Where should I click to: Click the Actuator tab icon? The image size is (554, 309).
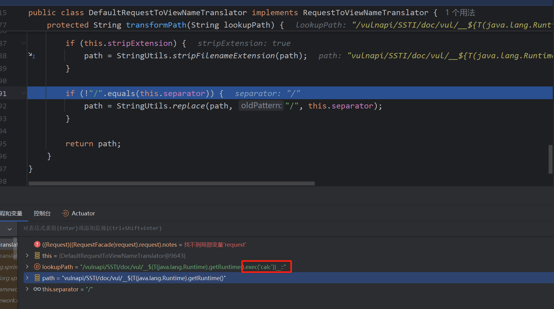pos(65,213)
